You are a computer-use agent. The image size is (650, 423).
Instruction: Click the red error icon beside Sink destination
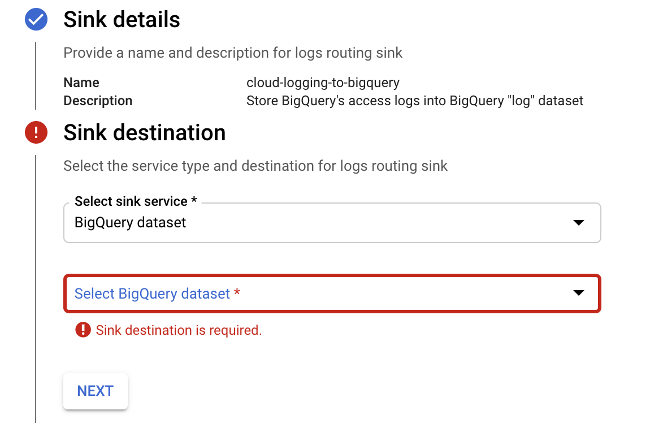(36, 133)
